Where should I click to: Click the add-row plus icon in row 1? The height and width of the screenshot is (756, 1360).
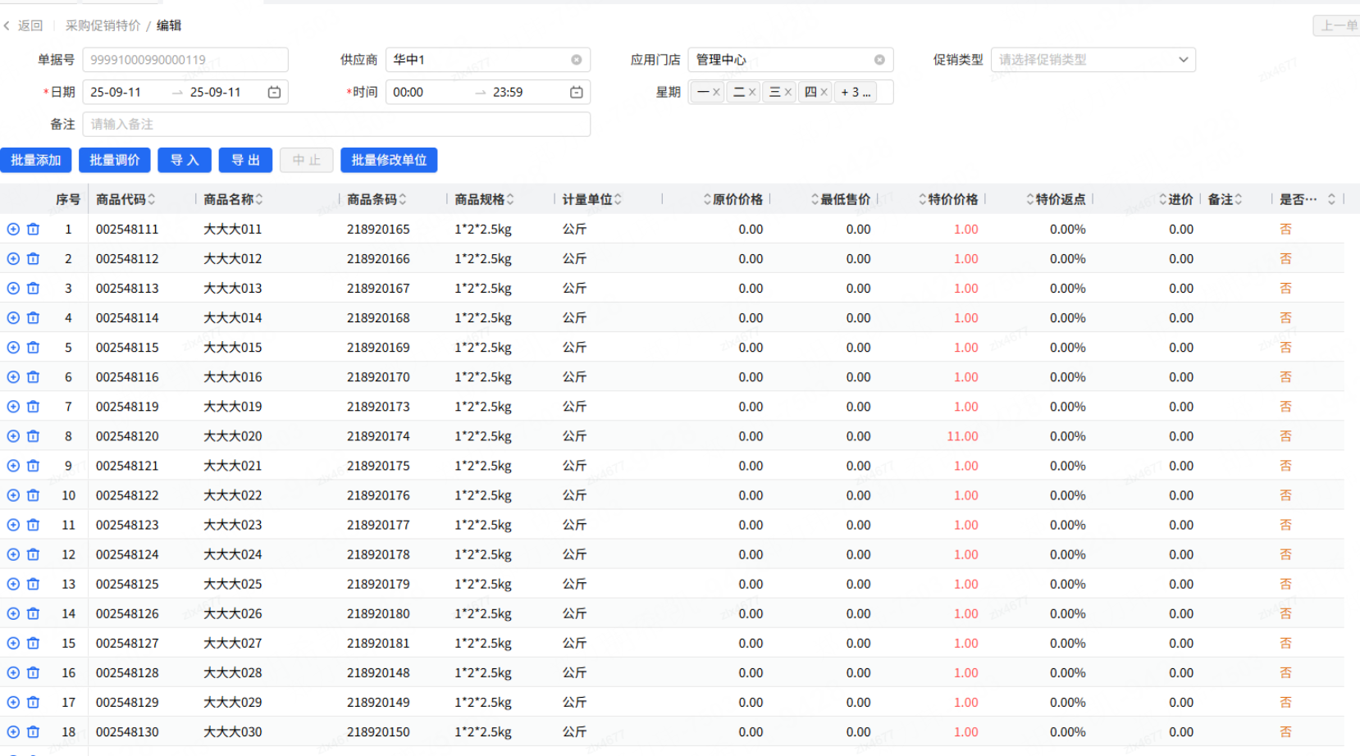pyautogui.click(x=13, y=230)
